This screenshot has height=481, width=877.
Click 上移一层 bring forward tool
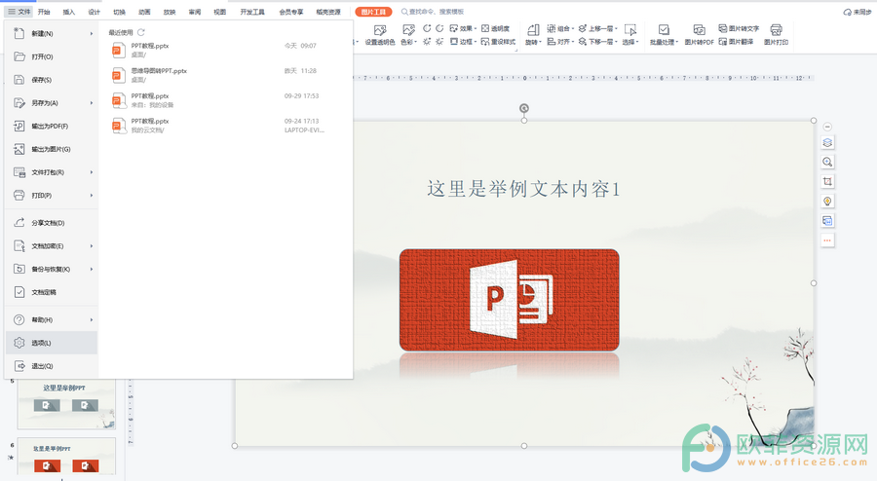point(598,28)
